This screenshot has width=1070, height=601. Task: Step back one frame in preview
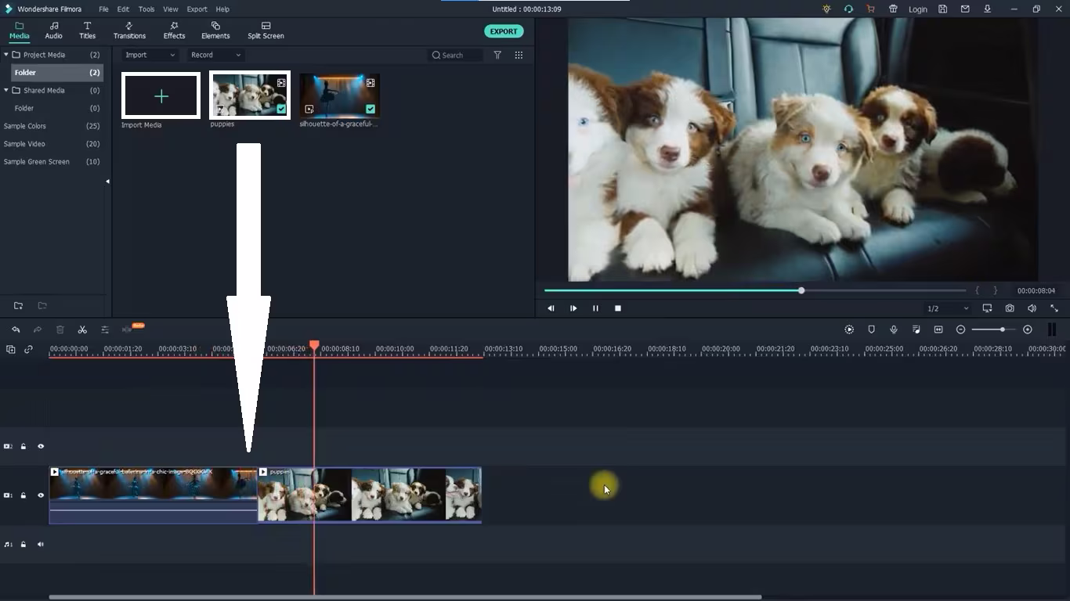tap(551, 308)
